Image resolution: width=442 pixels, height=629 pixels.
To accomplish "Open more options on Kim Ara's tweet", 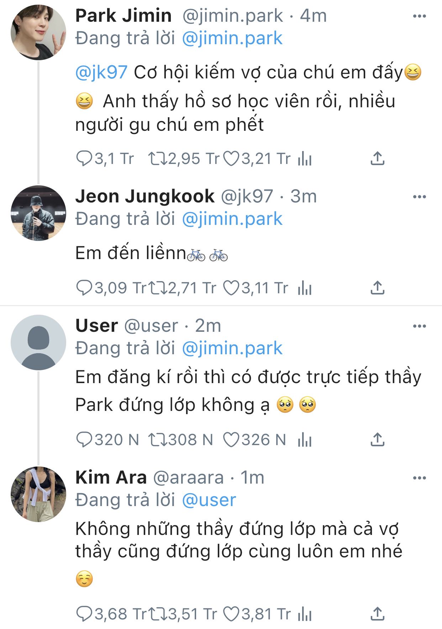I will pyautogui.click(x=419, y=478).
